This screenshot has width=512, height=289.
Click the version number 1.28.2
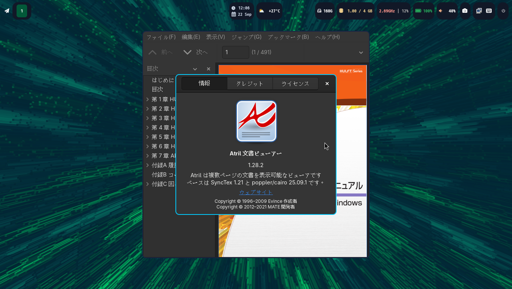click(x=256, y=165)
